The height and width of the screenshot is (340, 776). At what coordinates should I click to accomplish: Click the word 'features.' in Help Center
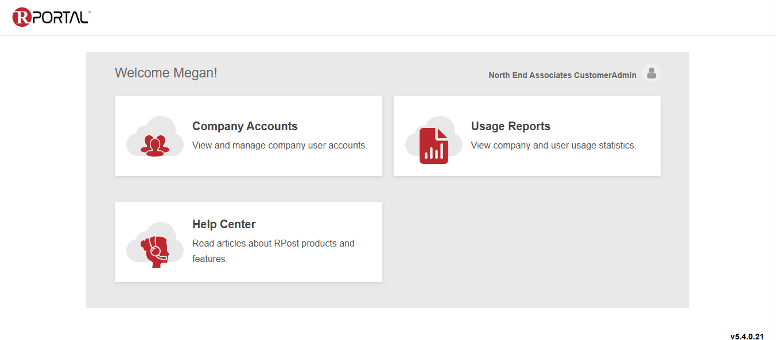tap(209, 259)
